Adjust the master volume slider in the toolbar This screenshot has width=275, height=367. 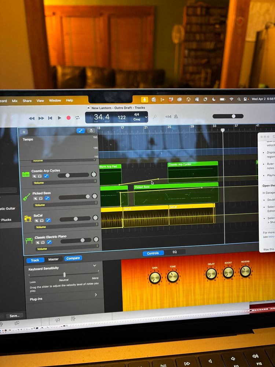click(228, 116)
